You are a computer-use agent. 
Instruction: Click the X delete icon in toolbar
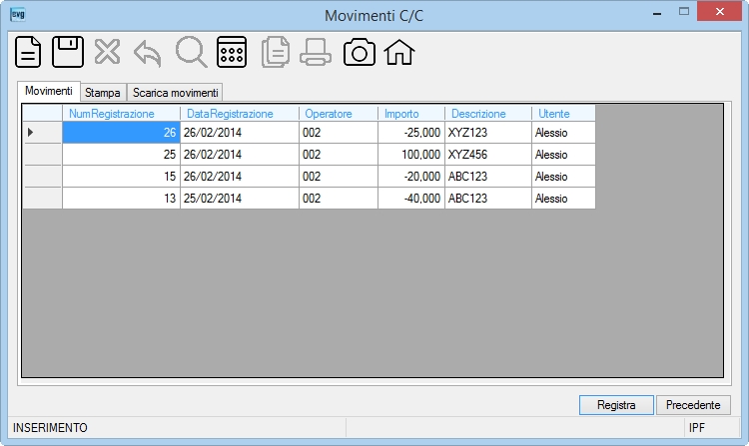(108, 52)
